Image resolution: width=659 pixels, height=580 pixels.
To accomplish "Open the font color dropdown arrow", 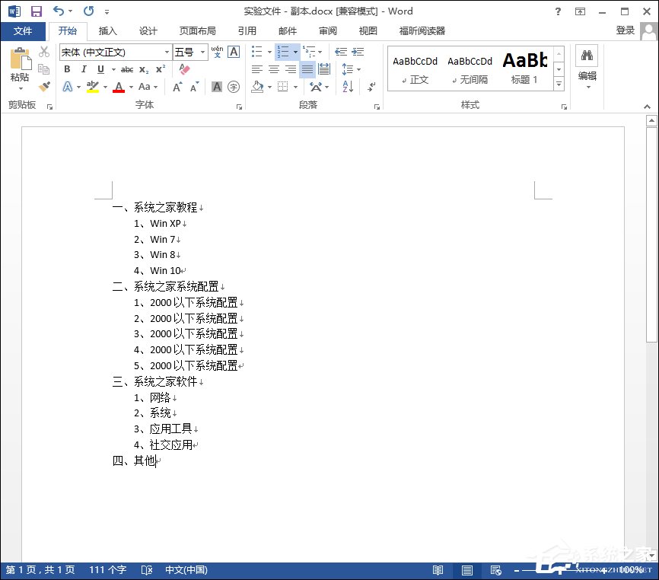I will click(131, 87).
